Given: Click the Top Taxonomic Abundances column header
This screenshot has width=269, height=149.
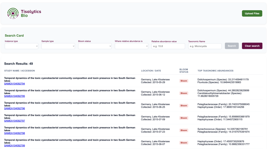Looking at the screenshot, I should (215, 71).
